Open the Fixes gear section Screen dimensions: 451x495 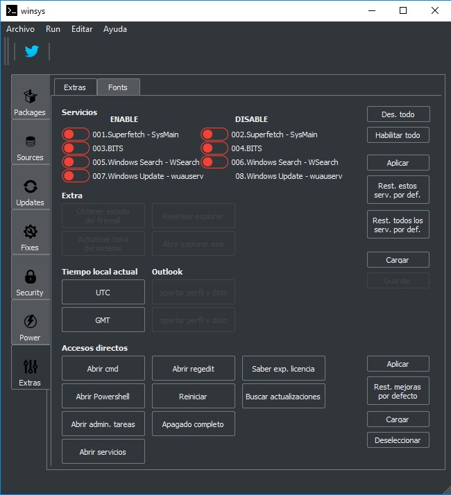point(30,236)
